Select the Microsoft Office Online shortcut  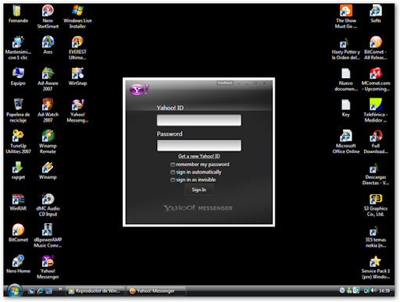tap(346, 136)
